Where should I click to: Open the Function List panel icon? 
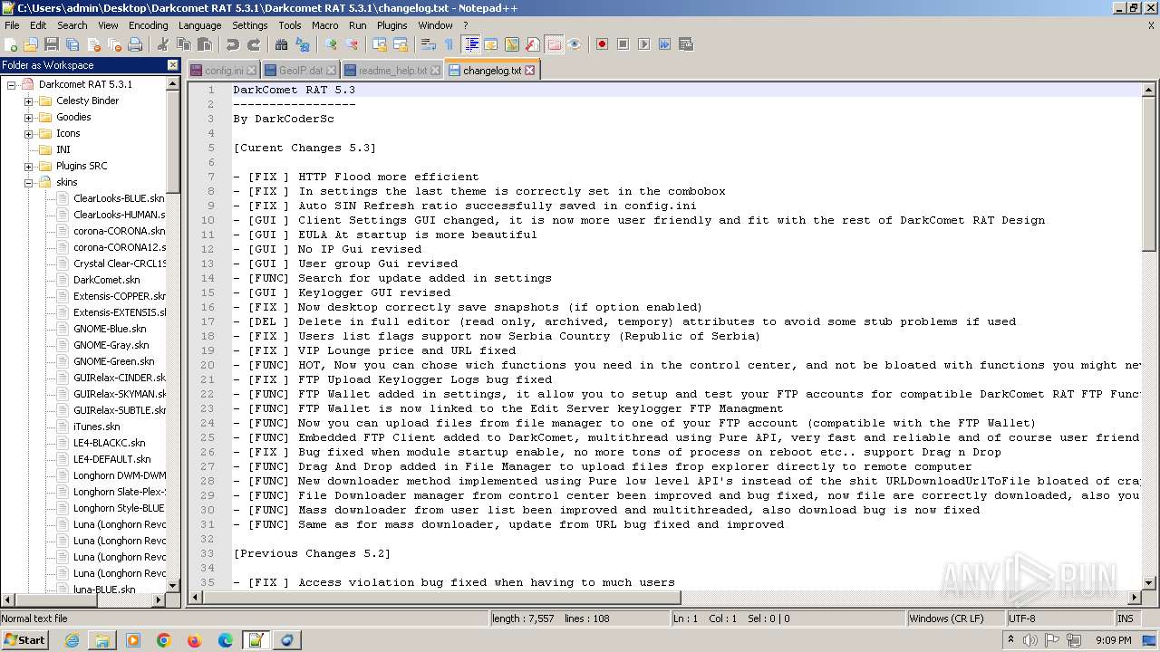532,44
